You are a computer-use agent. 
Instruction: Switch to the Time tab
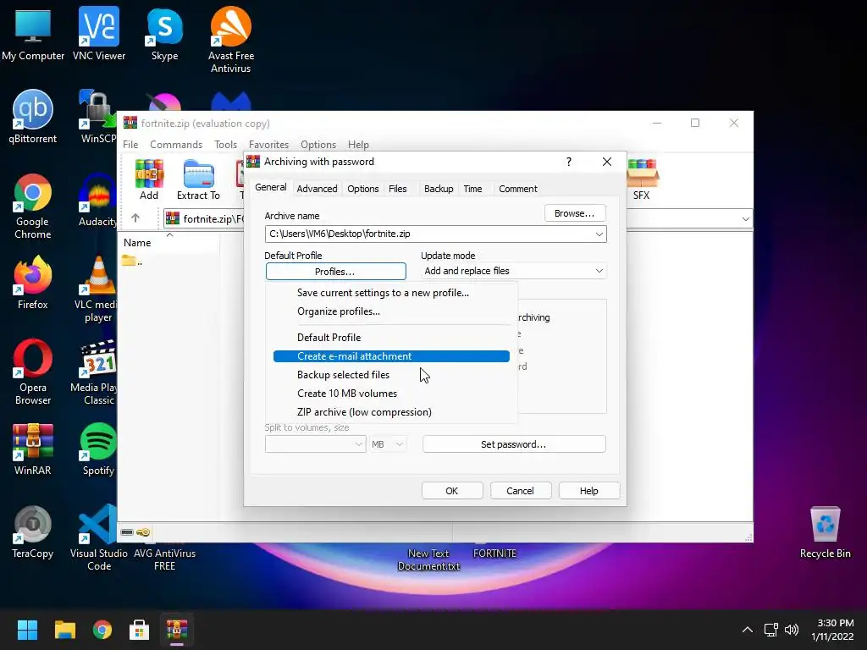pyautogui.click(x=472, y=189)
